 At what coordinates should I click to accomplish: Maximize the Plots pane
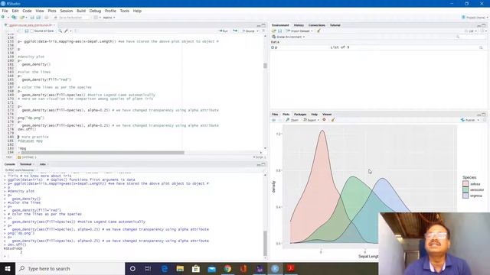click(483, 115)
